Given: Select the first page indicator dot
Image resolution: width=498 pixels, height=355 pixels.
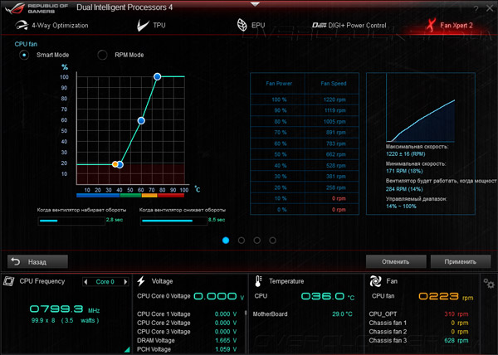Looking at the screenshot, I should (226, 241).
